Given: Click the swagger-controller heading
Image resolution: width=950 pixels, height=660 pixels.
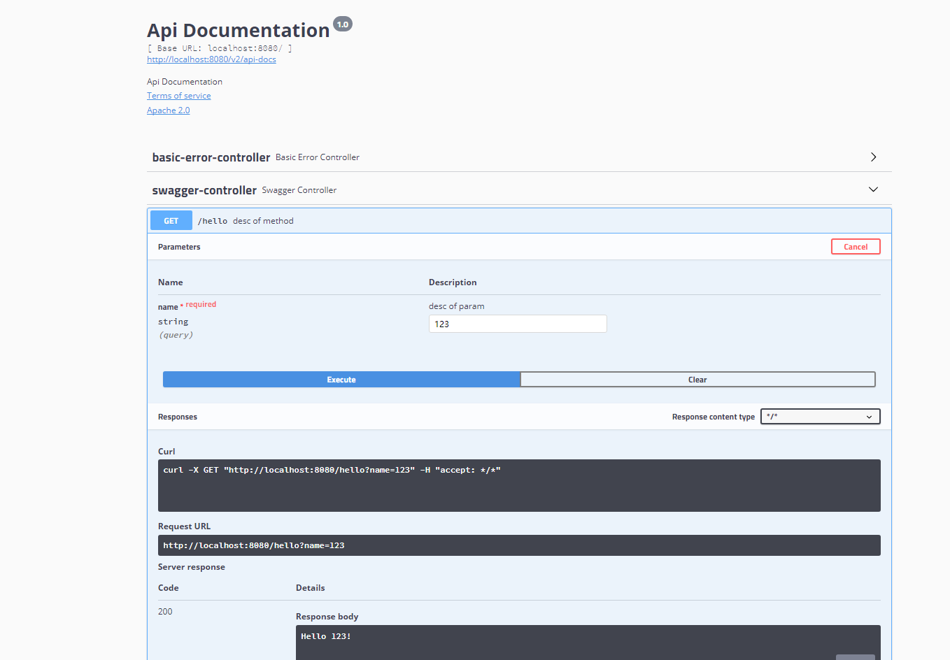Looking at the screenshot, I should (204, 190).
